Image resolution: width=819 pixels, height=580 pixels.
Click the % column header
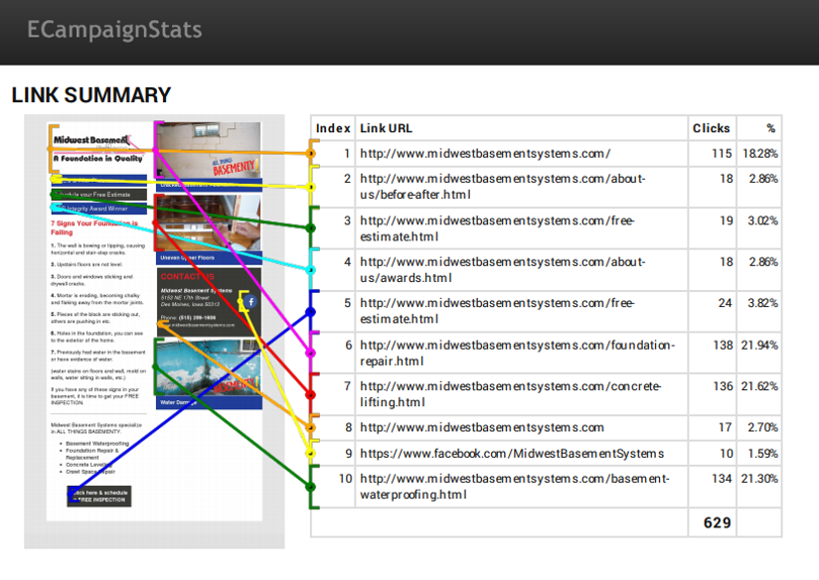(771, 128)
